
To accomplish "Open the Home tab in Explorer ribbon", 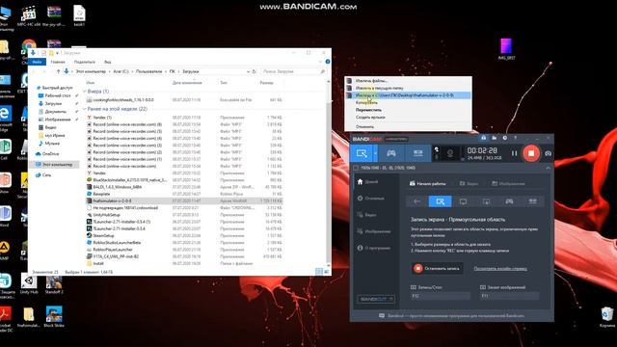I will point(58,62).
